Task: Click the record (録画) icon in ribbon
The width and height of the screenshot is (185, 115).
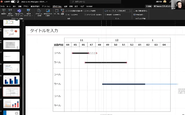Action: [x=62, y=11]
